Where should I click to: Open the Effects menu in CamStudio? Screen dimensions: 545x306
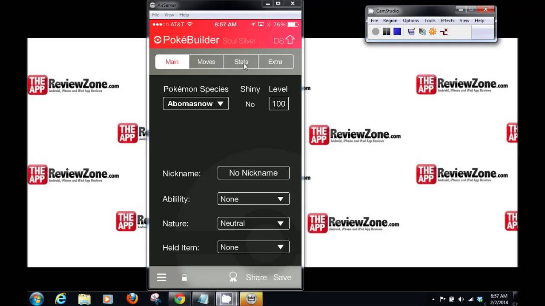click(x=447, y=20)
